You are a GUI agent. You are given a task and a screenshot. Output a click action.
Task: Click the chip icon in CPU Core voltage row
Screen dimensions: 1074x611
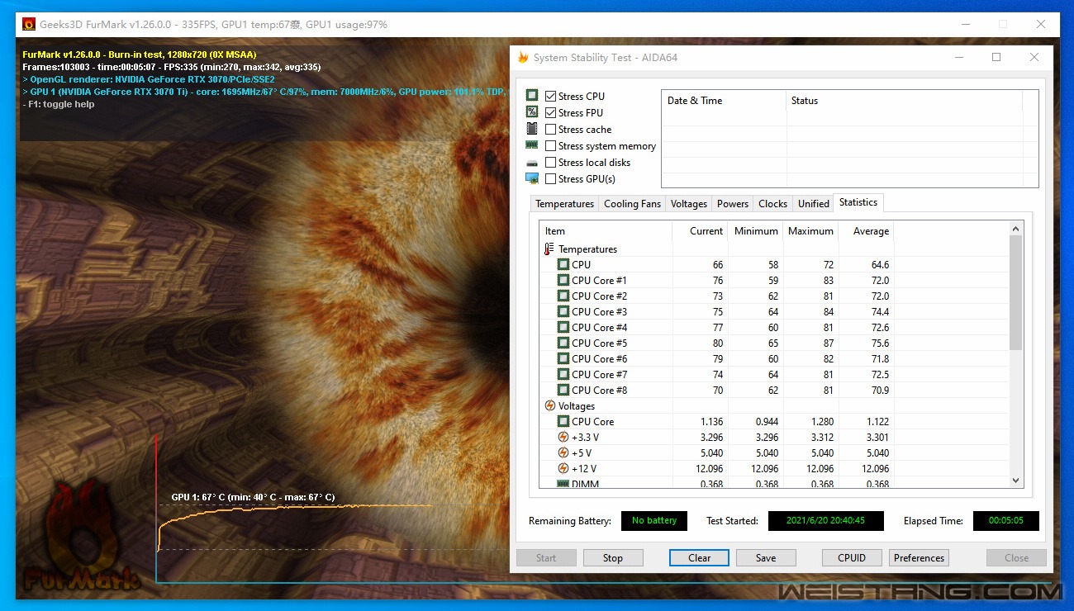click(x=563, y=421)
